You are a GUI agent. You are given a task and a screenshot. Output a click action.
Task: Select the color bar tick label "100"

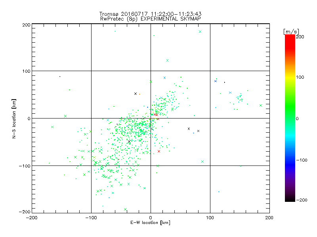[x=300, y=77]
